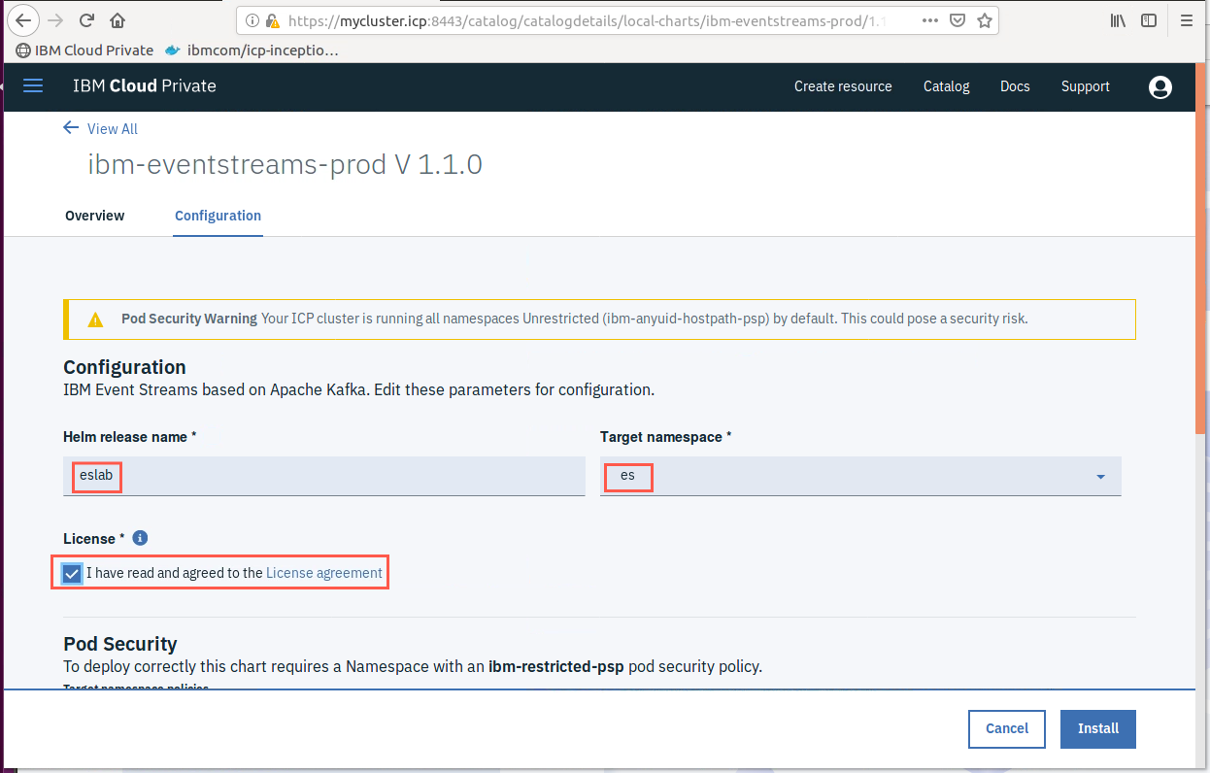
Task: Bookmark this page with the star icon
Action: point(985,20)
